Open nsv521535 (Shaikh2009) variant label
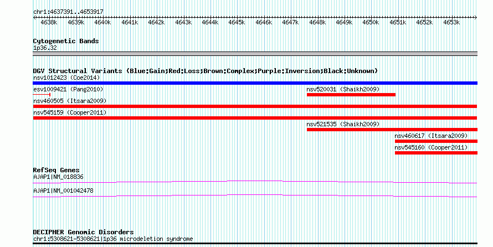This screenshot has width=493, height=247. tap(343, 124)
